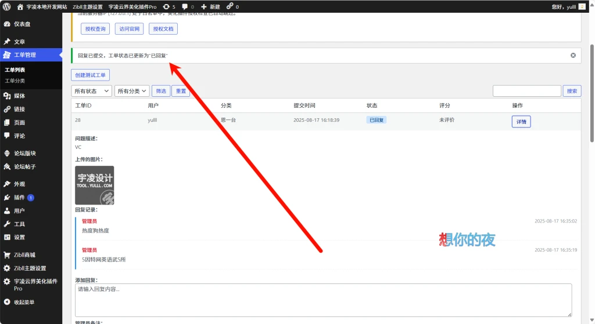Click the 工单管理 sidebar icon
Image resolution: width=595 pixels, height=324 pixels.
(7, 55)
